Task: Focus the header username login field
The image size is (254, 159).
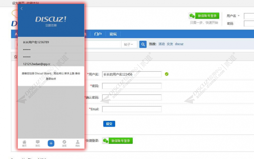Action: point(249,16)
